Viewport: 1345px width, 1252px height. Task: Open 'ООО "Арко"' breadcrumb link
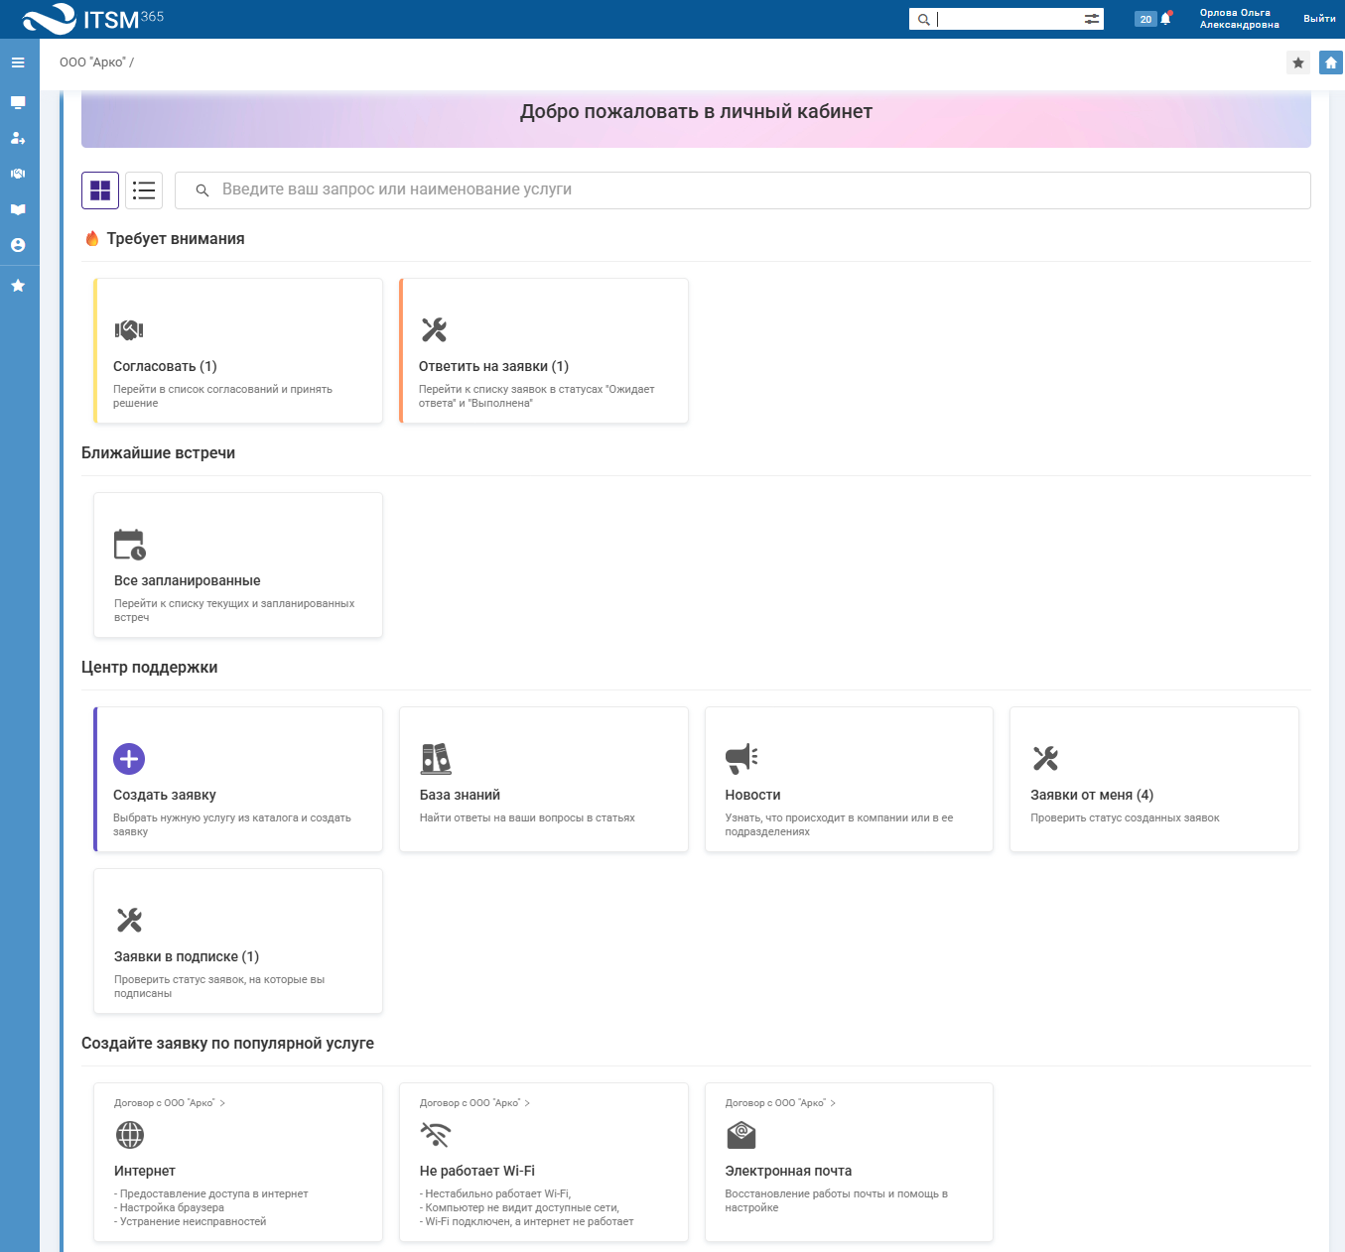pos(92,63)
